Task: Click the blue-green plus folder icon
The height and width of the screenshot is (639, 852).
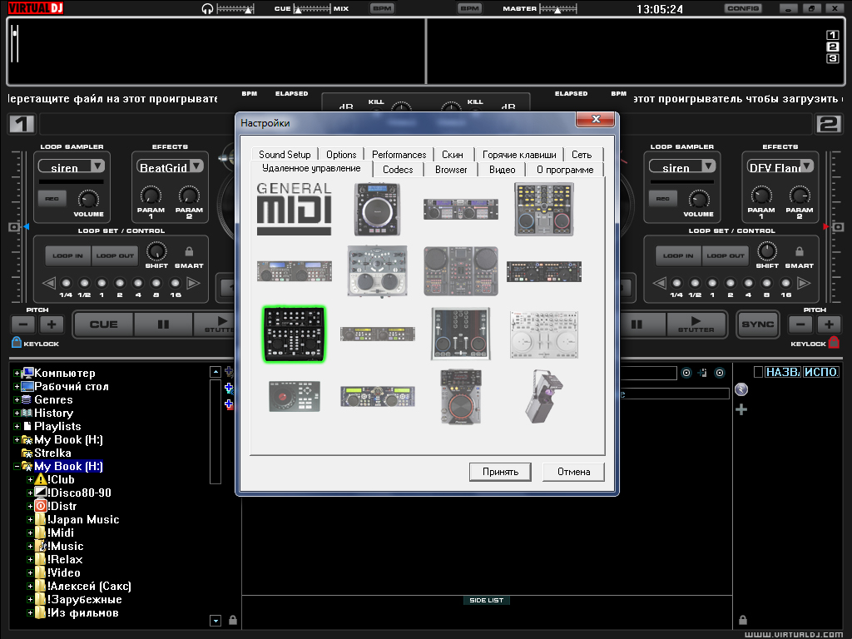Action: tap(229, 388)
